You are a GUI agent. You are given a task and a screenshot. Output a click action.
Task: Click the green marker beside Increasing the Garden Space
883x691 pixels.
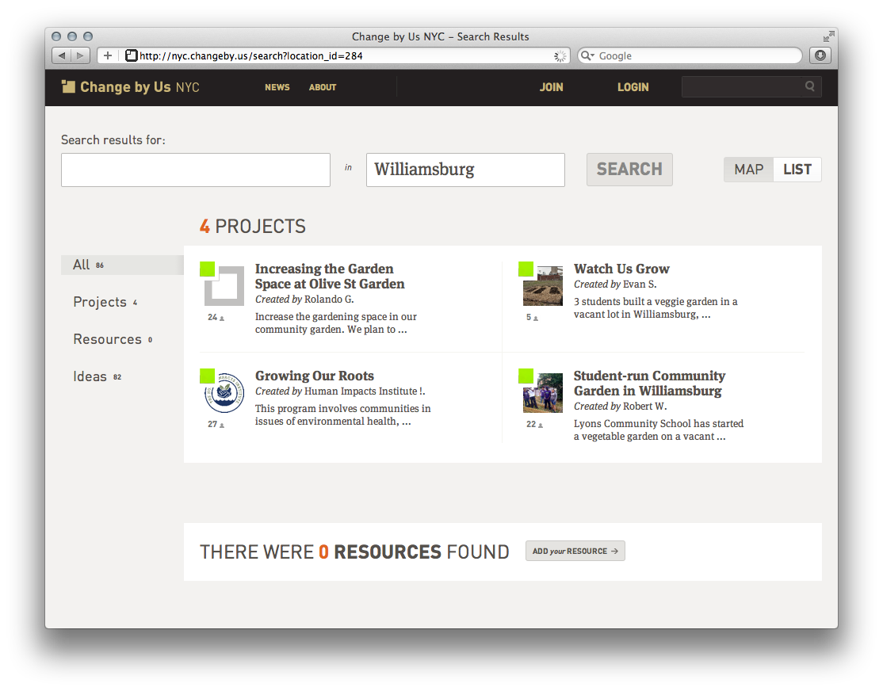(208, 269)
